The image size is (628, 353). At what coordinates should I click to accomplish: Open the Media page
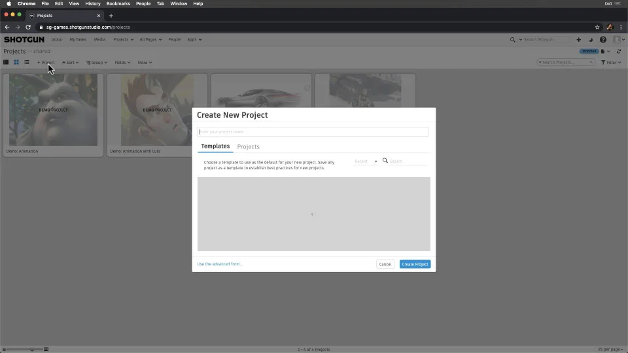pos(99,40)
